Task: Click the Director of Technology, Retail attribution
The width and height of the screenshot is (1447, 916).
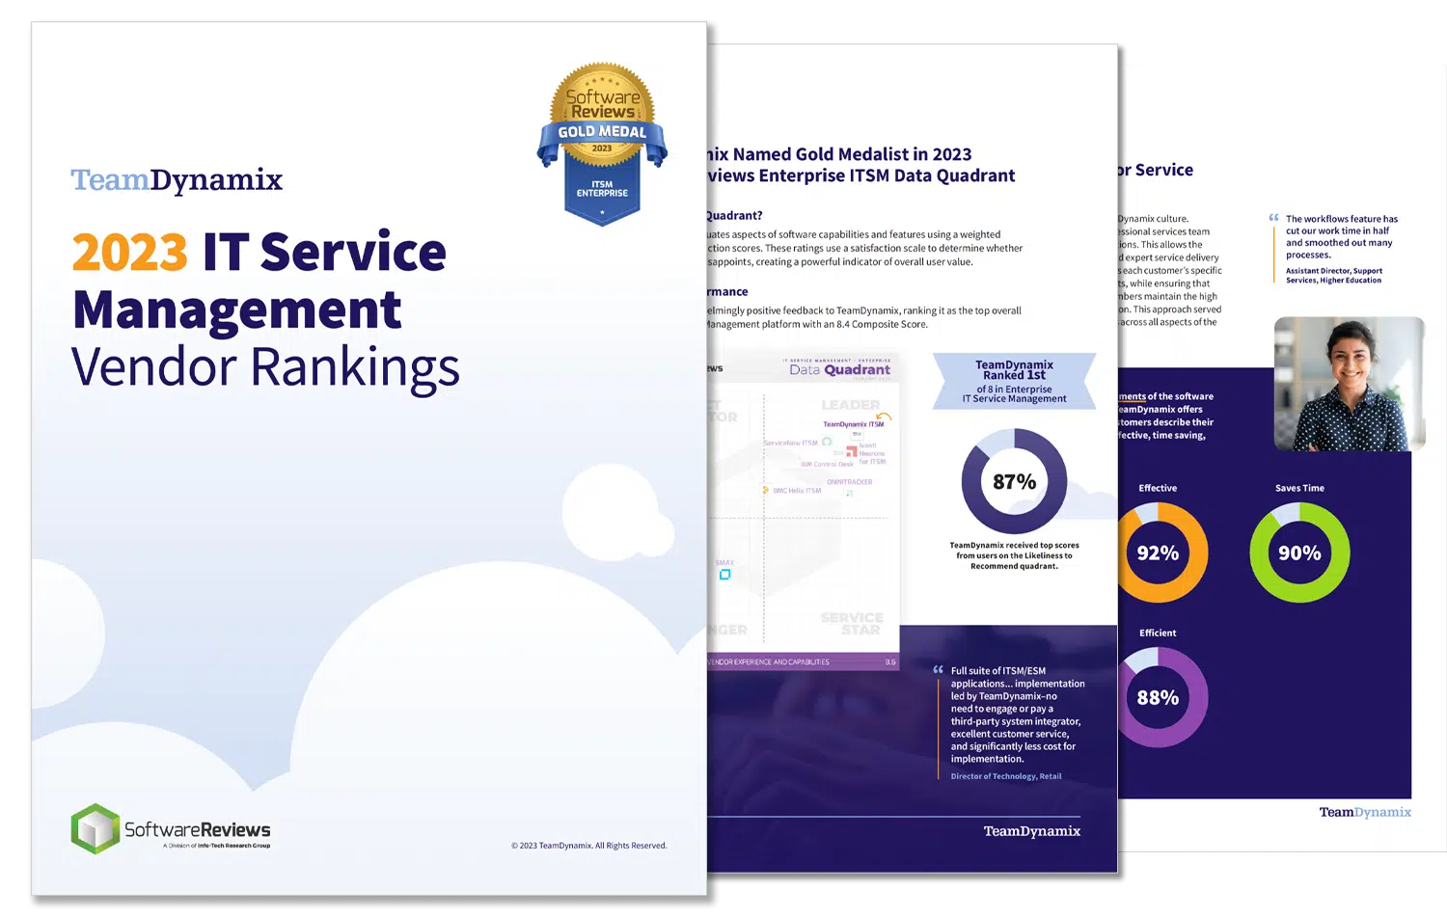Action: [x=1005, y=776]
